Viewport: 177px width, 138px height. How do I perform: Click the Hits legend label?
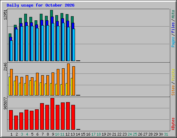click(x=173, y=14)
